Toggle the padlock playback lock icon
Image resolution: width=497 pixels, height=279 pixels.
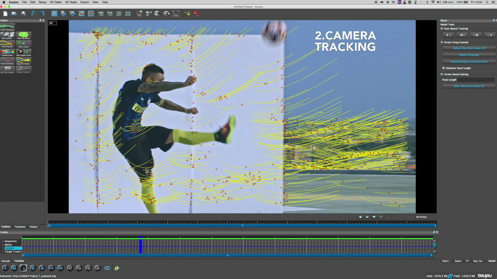(117, 268)
